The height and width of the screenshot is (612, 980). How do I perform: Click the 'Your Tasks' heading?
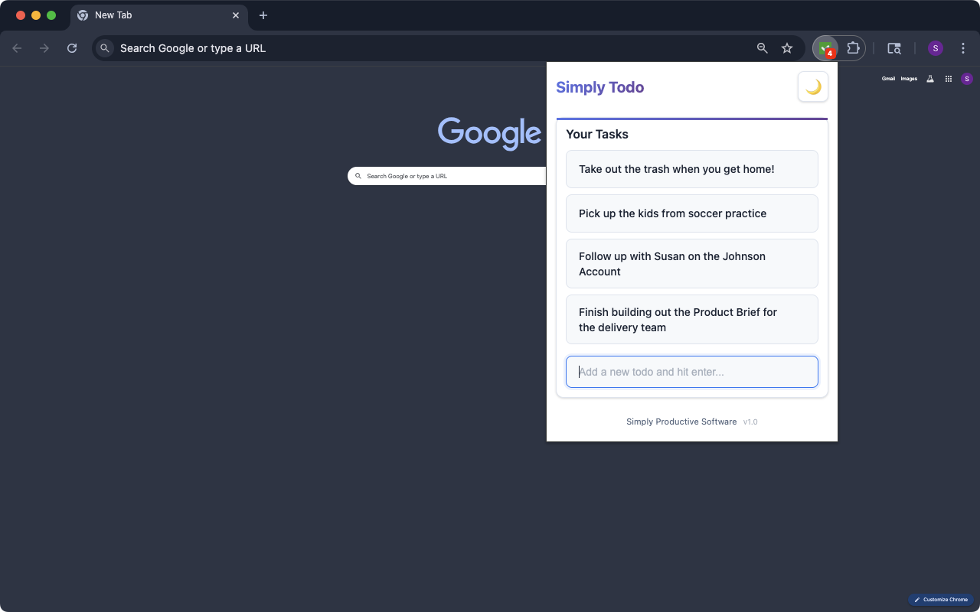pyautogui.click(x=597, y=134)
